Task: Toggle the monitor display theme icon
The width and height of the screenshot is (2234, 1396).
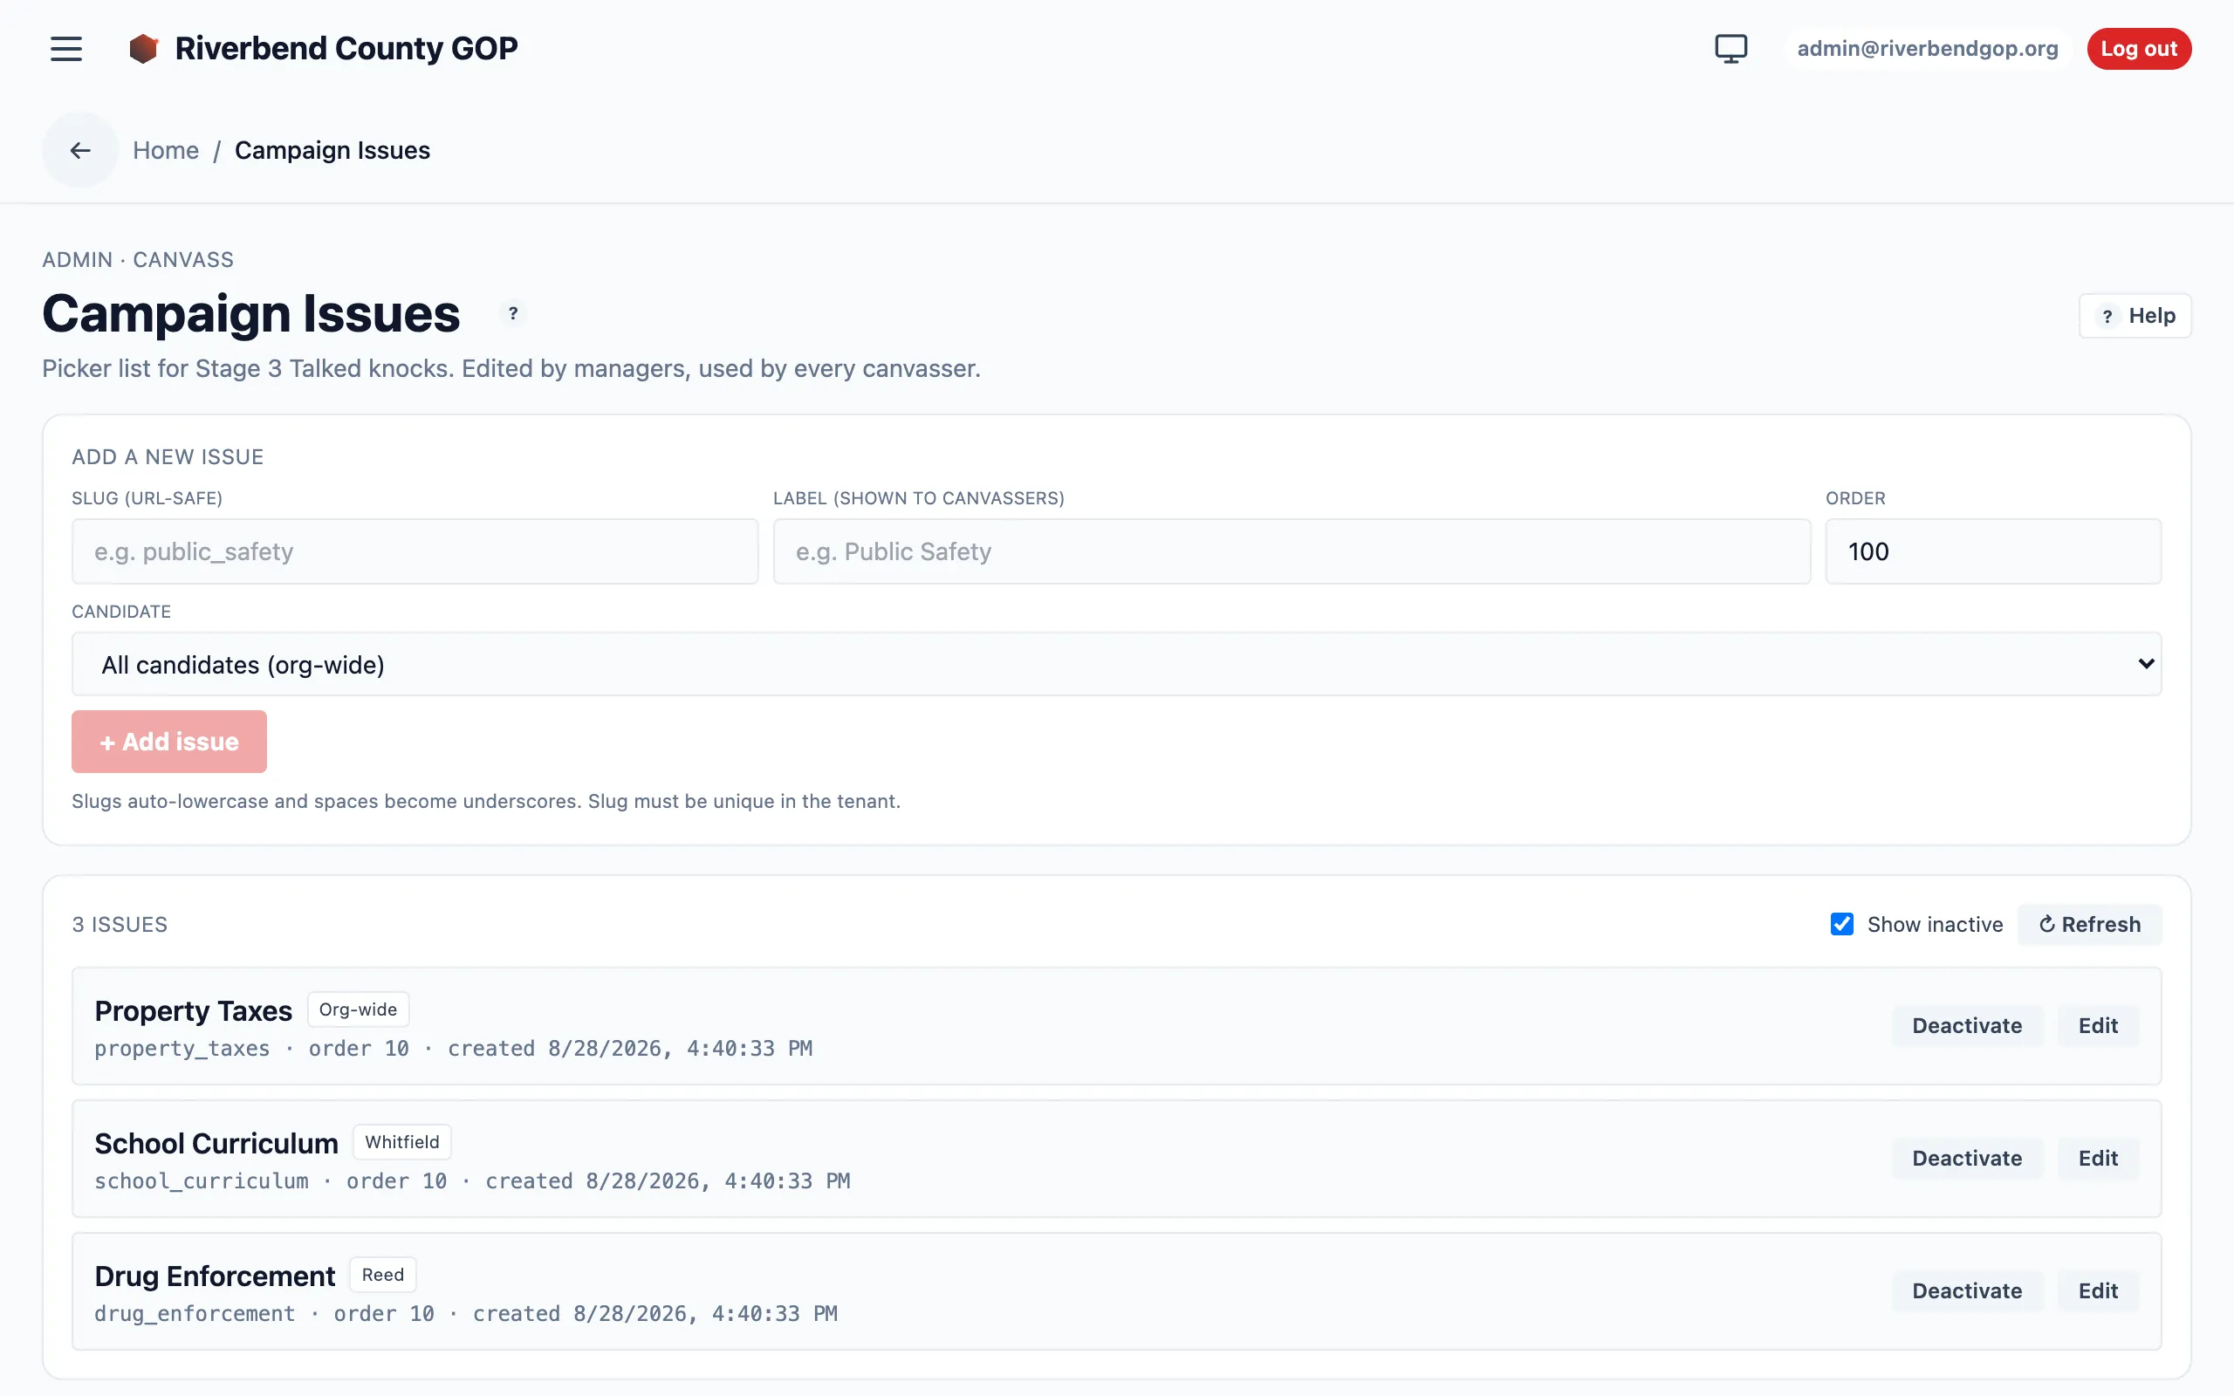Action: click(x=1730, y=48)
